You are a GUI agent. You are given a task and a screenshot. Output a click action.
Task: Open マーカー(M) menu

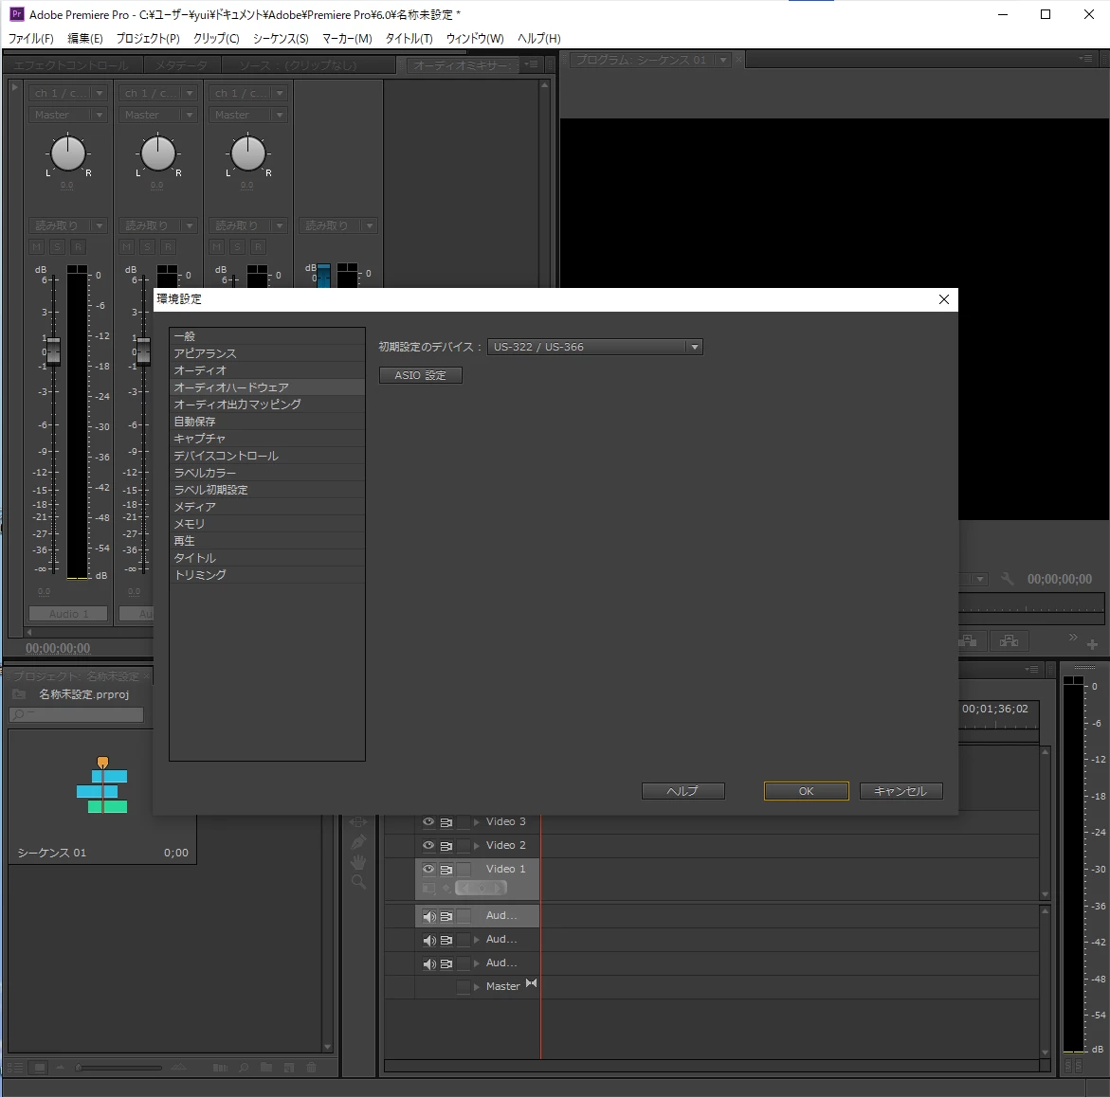347,38
